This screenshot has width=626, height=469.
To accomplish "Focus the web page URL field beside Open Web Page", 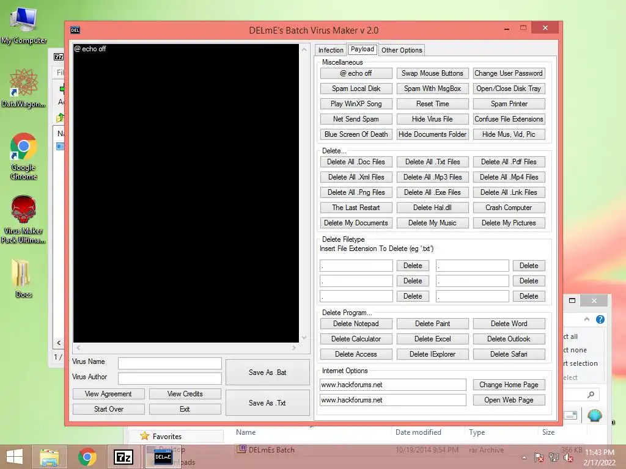I will point(393,399).
